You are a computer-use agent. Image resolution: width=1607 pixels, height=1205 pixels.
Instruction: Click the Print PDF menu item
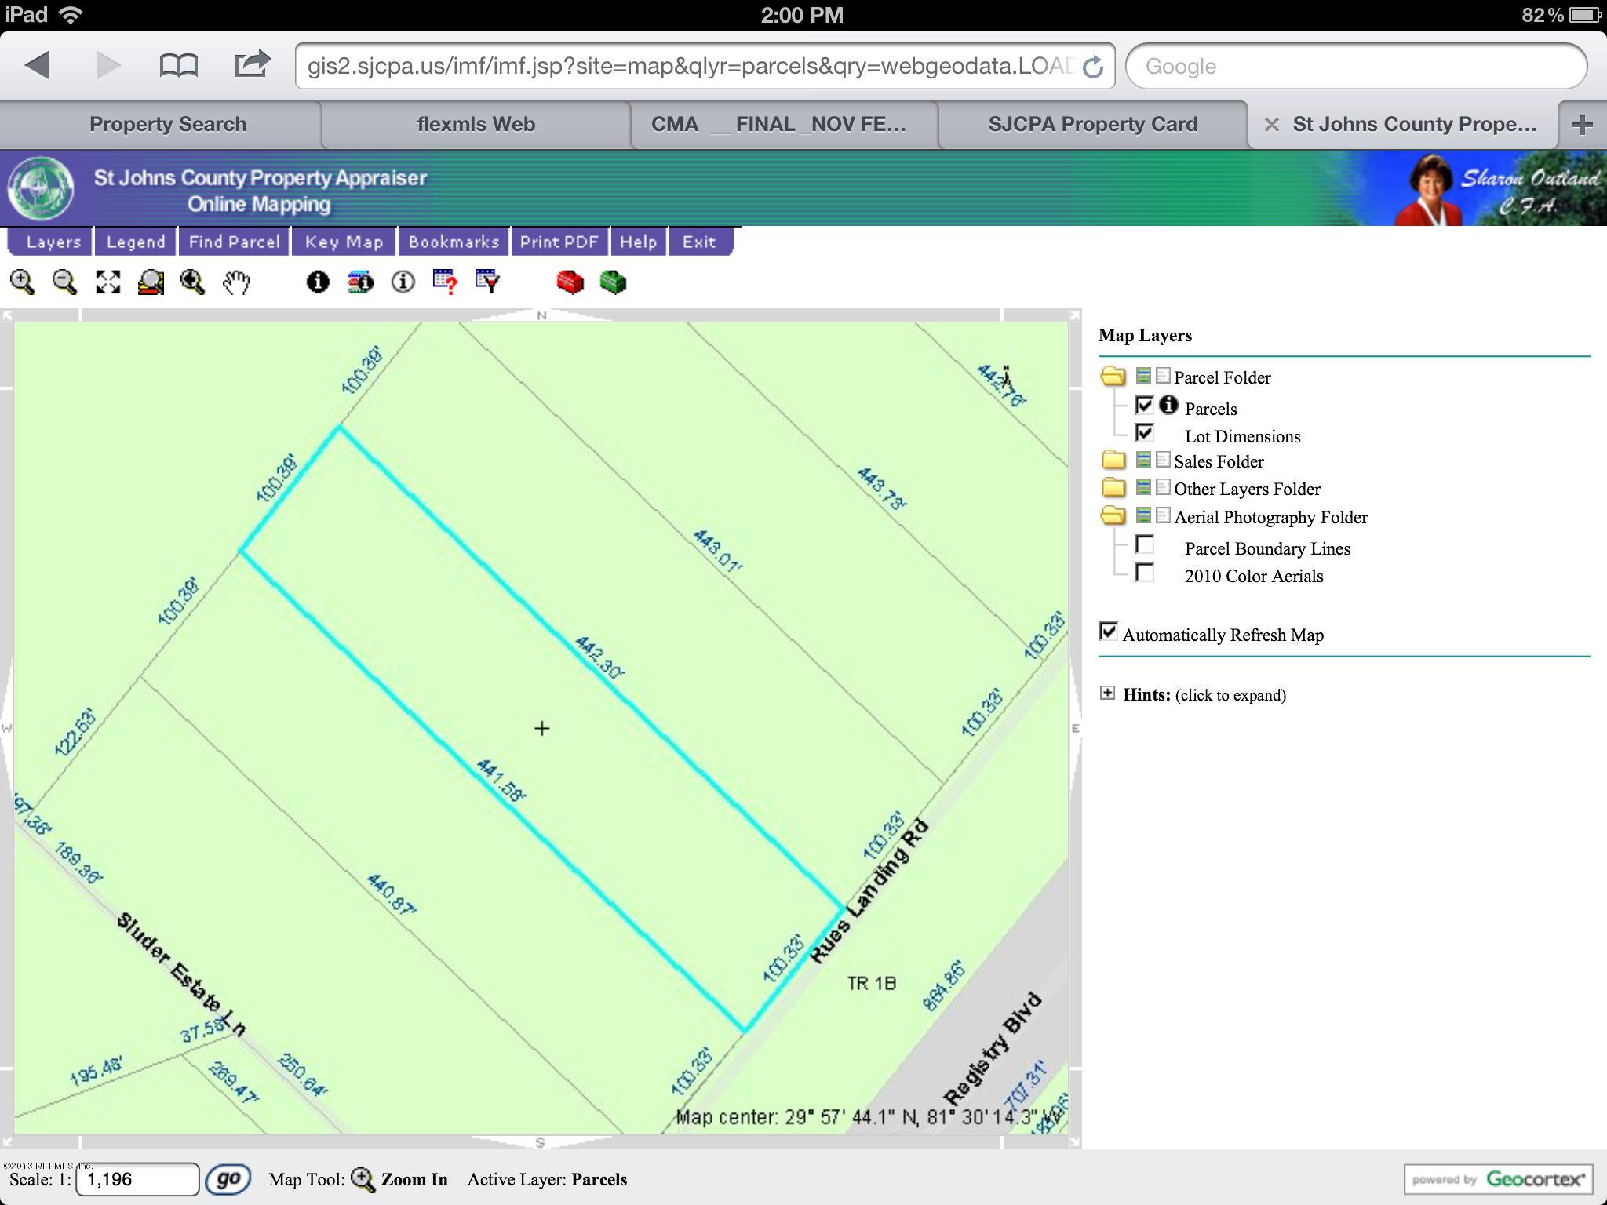click(x=559, y=242)
